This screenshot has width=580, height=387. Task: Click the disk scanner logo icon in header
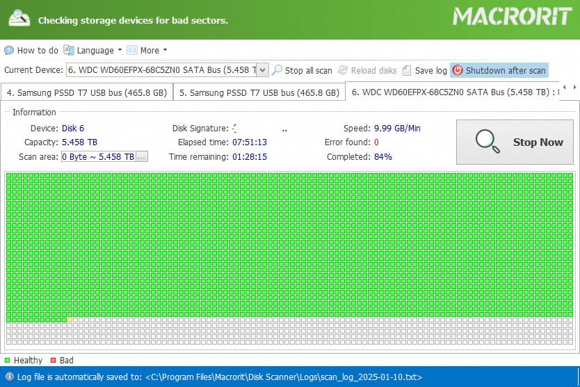pos(19,18)
